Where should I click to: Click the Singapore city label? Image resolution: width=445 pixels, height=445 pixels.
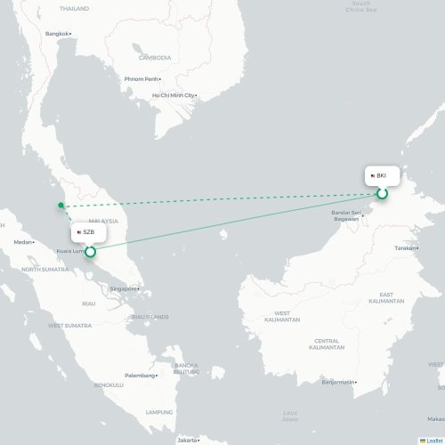point(123,288)
